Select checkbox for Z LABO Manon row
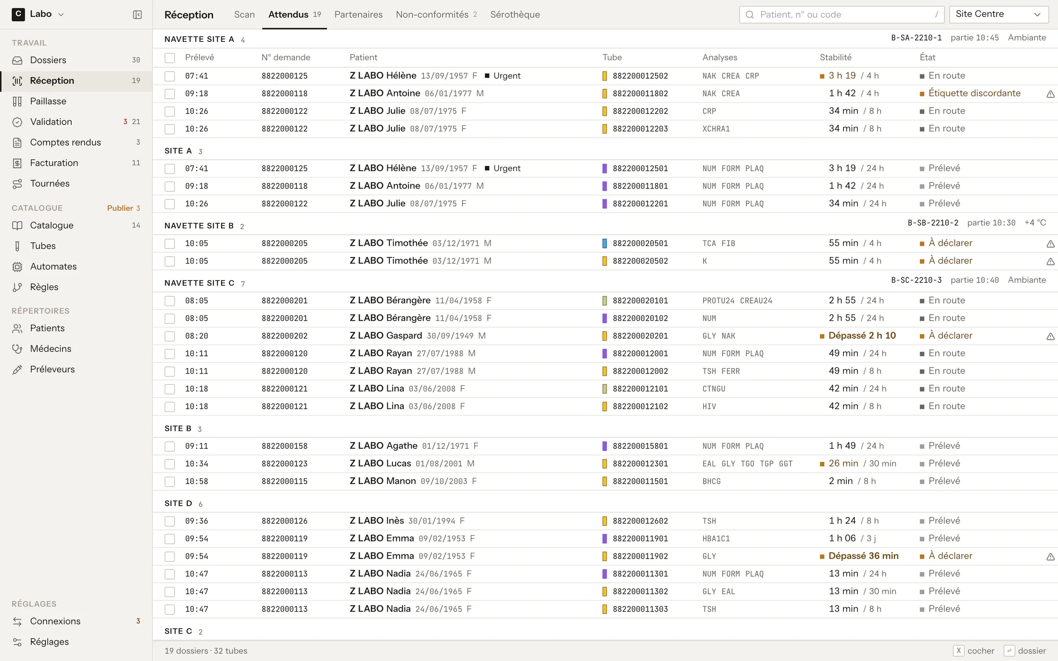Viewport: 1058px width, 661px height. pyautogui.click(x=170, y=482)
